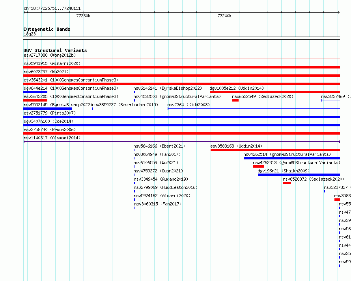The width and height of the screenshot is (351, 281).
Task: Open esv2758740 (Redon2006) label
Action: [50, 129]
